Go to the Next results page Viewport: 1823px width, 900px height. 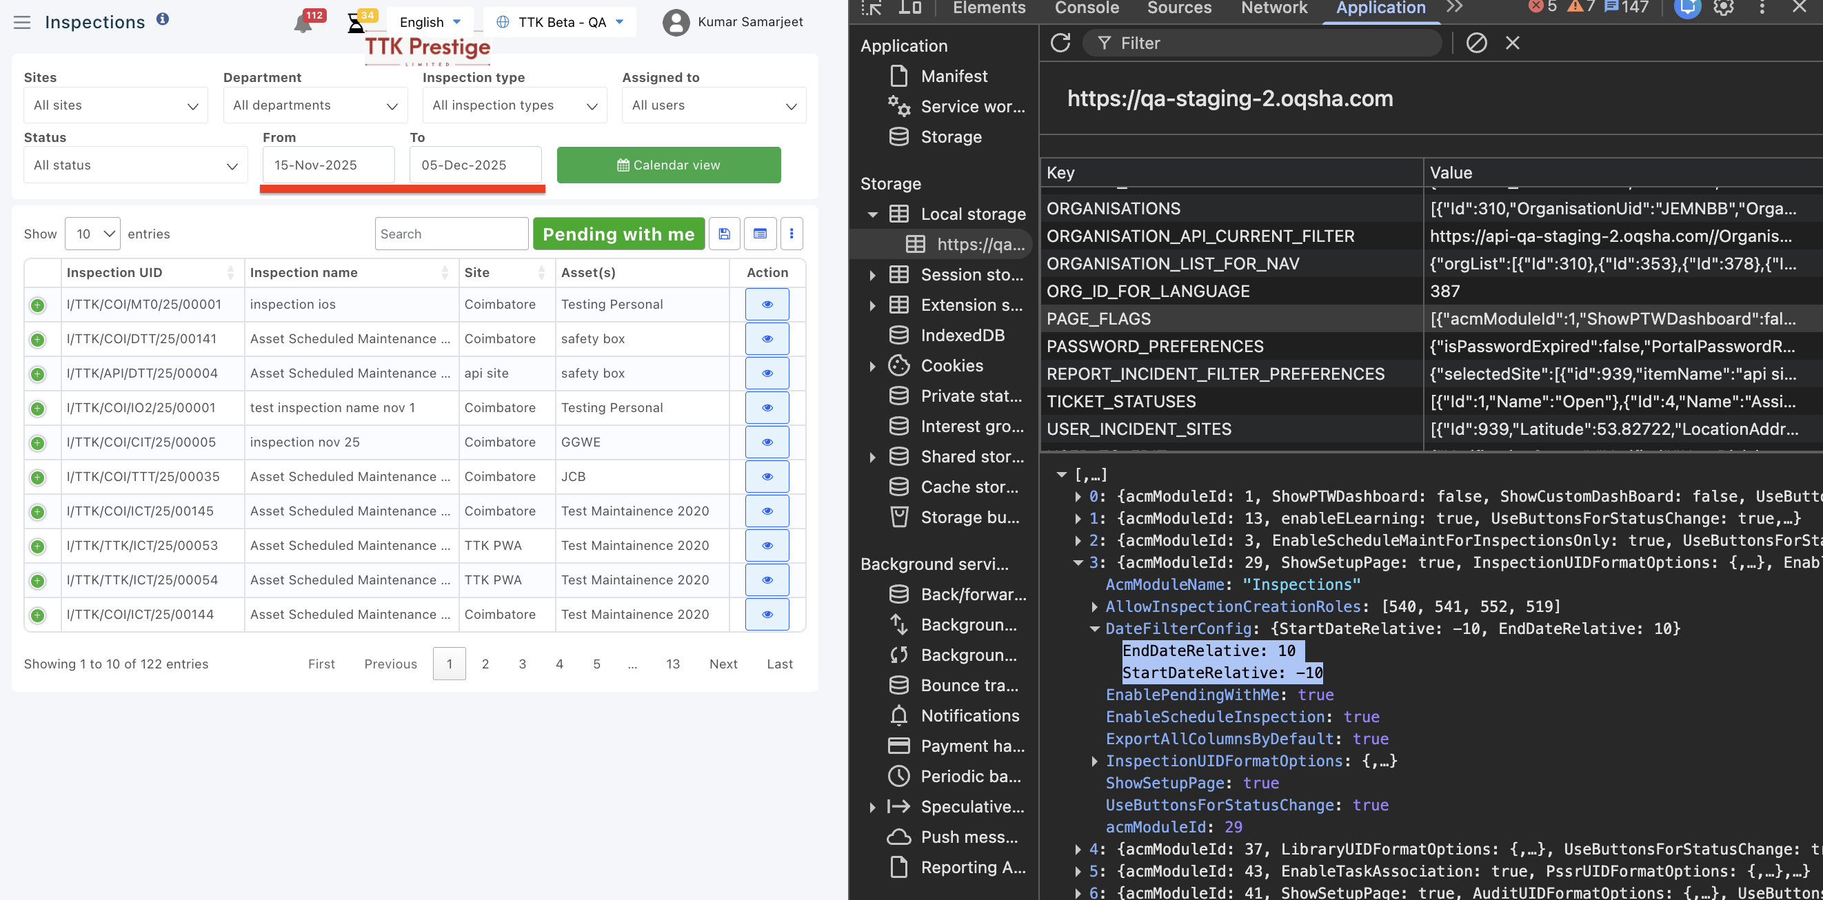tap(723, 664)
